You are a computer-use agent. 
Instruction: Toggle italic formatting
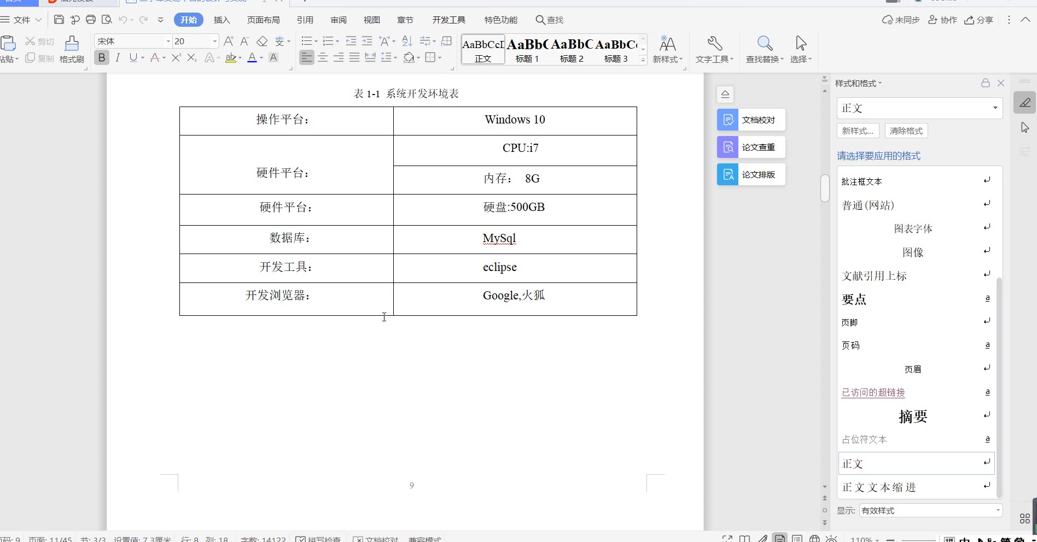[118, 57]
